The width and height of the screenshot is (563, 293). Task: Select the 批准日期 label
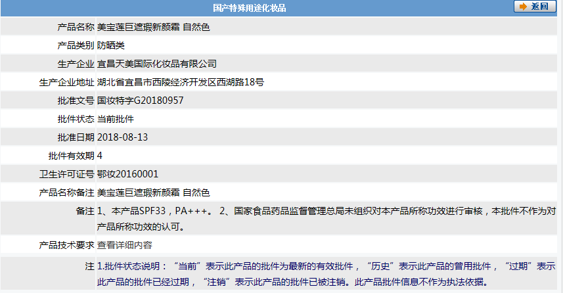click(76, 137)
